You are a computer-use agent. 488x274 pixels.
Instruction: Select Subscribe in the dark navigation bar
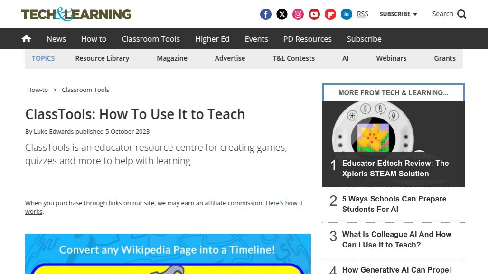364,39
